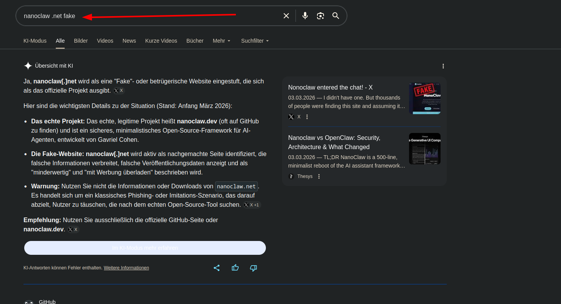Click the bold "Empfehlung:" label
This screenshot has height=304, width=561.
pyautogui.click(x=42, y=220)
